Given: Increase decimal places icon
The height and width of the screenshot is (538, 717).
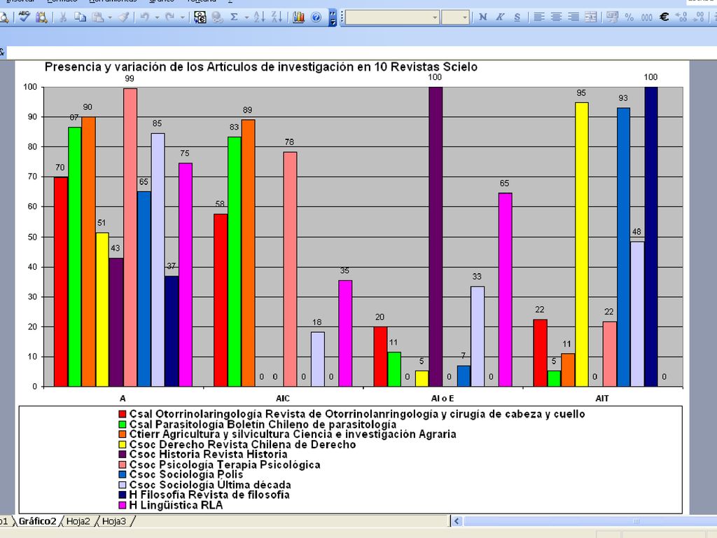Looking at the screenshot, I should (681, 18).
